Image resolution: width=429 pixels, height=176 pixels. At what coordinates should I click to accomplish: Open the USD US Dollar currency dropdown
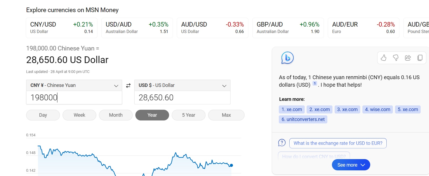(x=182, y=85)
